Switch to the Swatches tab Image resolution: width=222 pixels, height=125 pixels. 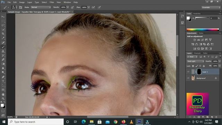(197, 14)
